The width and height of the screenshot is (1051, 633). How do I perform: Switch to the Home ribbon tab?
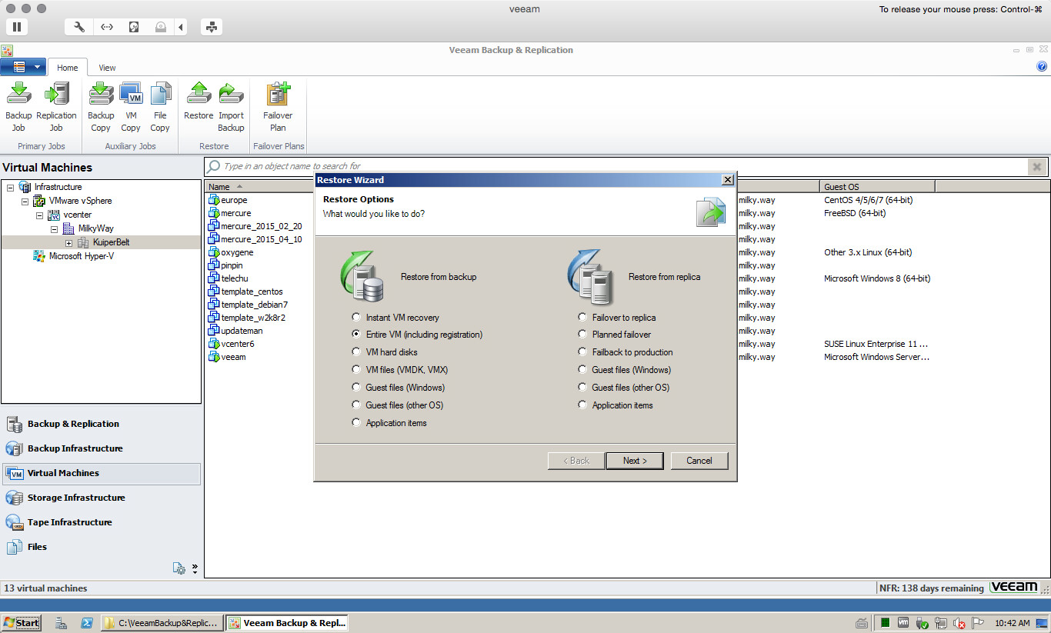tap(68, 68)
